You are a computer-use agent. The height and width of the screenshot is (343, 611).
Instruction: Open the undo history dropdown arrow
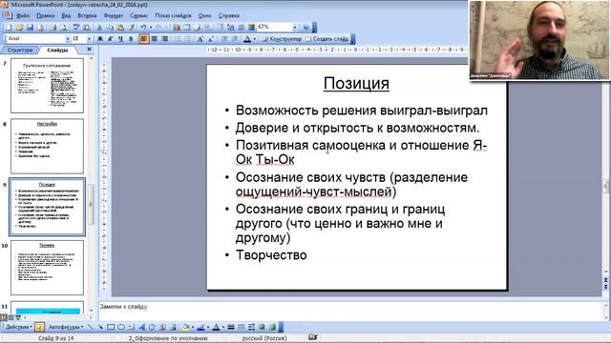point(151,28)
